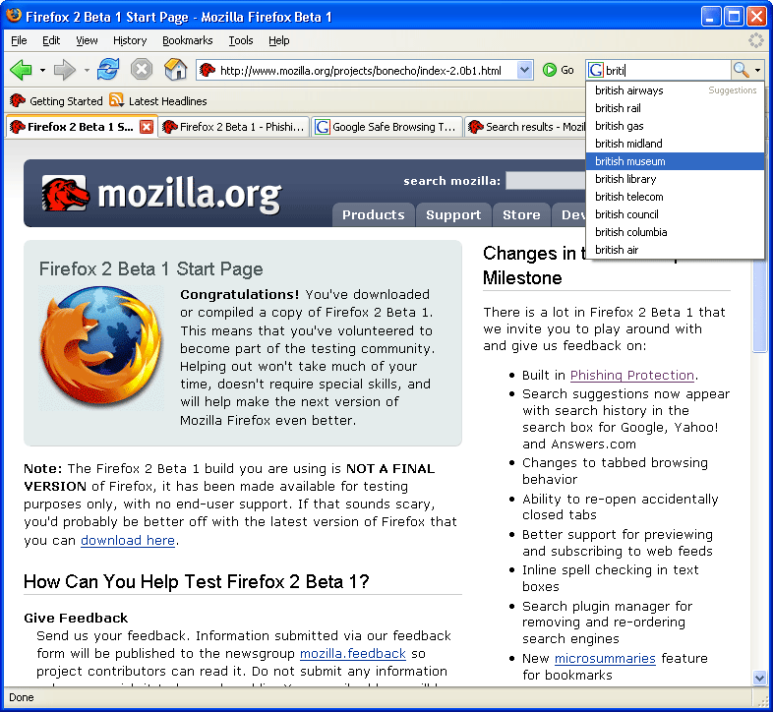The height and width of the screenshot is (712, 773).
Task: Open the Getting Started bookmark
Action: click(56, 101)
